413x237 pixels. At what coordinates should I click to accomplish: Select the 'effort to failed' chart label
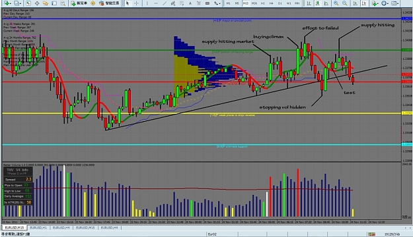point(320,28)
